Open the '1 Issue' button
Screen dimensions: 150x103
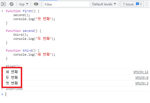pyautogui.click(x=132, y=4)
